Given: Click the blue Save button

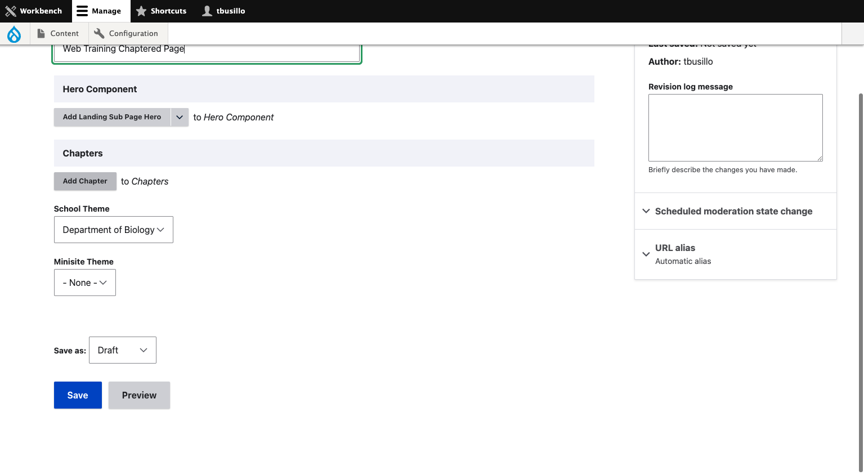Looking at the screenshot, I should 78,395.
